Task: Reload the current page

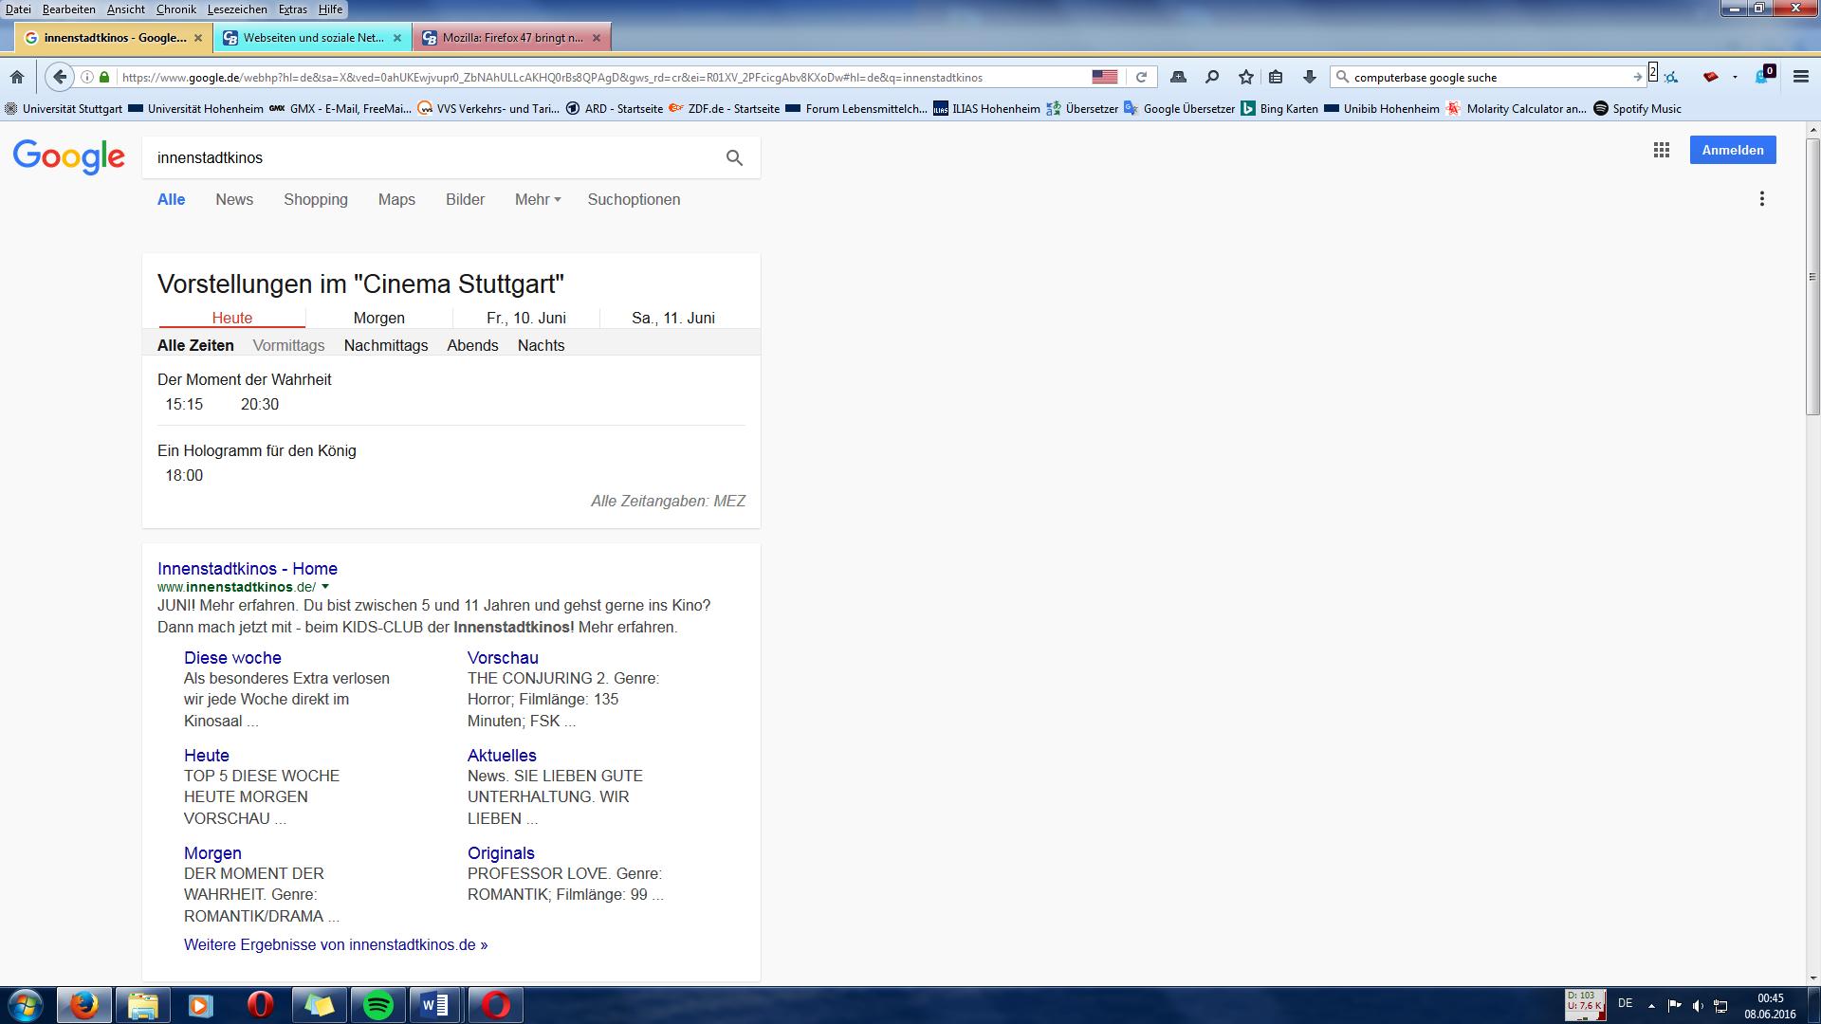Action: pos(1142,77)
